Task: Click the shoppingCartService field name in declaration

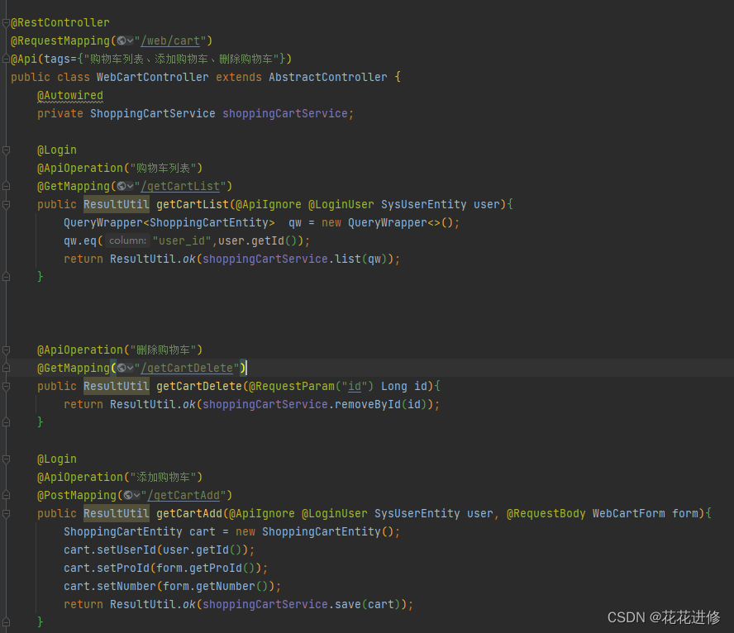Action: [x=285, y=114]
